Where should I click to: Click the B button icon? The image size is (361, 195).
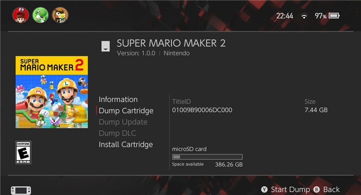tap(317, 189)
